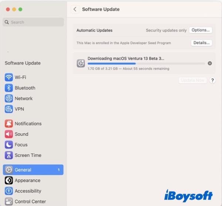Screen dimensions: 222x206
Task: Click the Options... button
Action: (x=201, y=30)
